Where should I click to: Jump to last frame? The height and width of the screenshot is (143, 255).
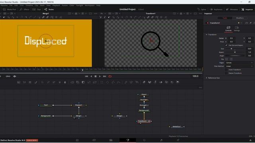104,76
